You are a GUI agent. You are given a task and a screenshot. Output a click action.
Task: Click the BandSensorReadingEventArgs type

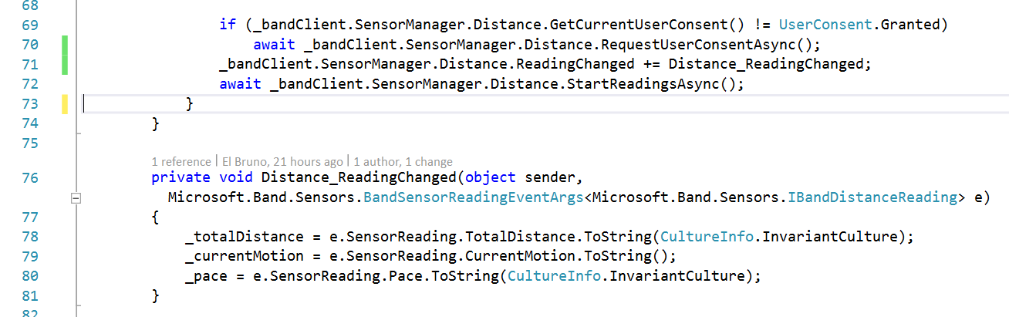(x=473, y=197)
